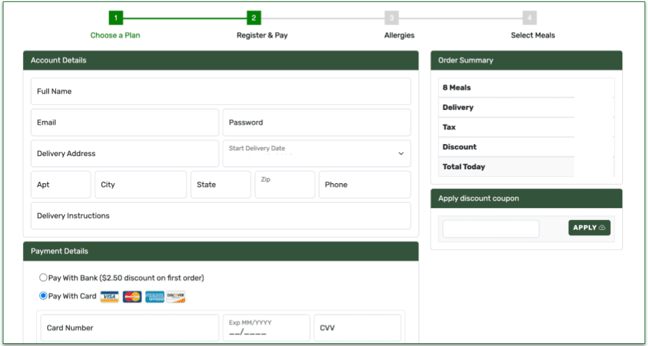The width and height of the screenshot is (648, 346).
Task: Apply the discount coupon with APPLY button
Action: point(589,228)
